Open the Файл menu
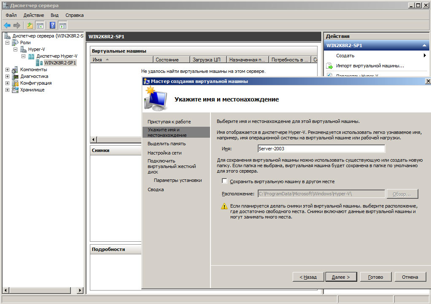The height and width of the screenshot is (304, 431). (11, 15)
